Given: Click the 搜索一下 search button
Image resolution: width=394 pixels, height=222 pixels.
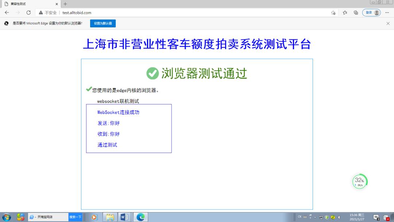Looking at the screenshot, I should (75, 217).
